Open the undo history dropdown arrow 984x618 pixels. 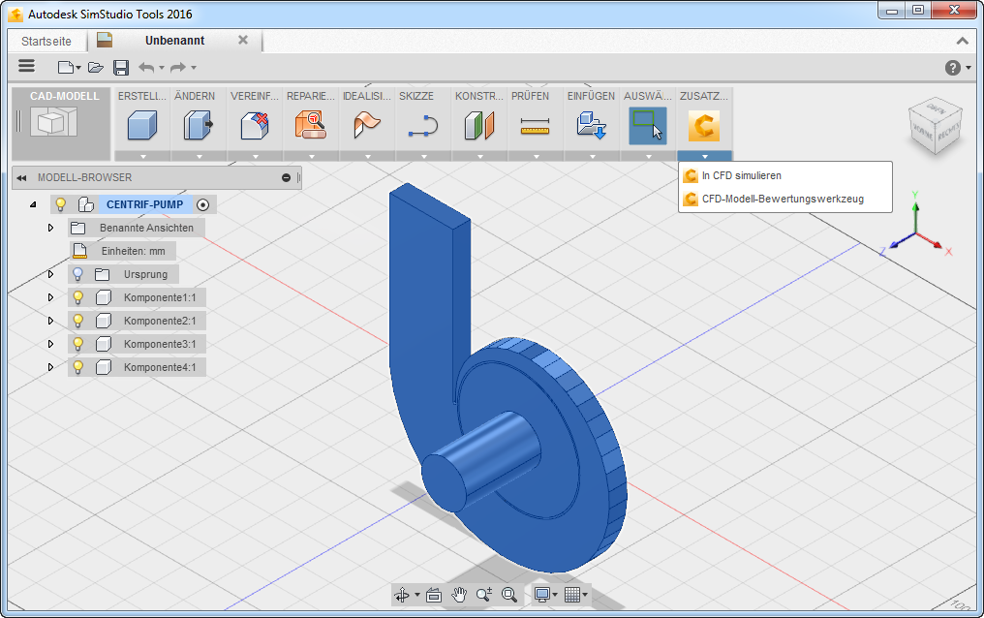162,68
